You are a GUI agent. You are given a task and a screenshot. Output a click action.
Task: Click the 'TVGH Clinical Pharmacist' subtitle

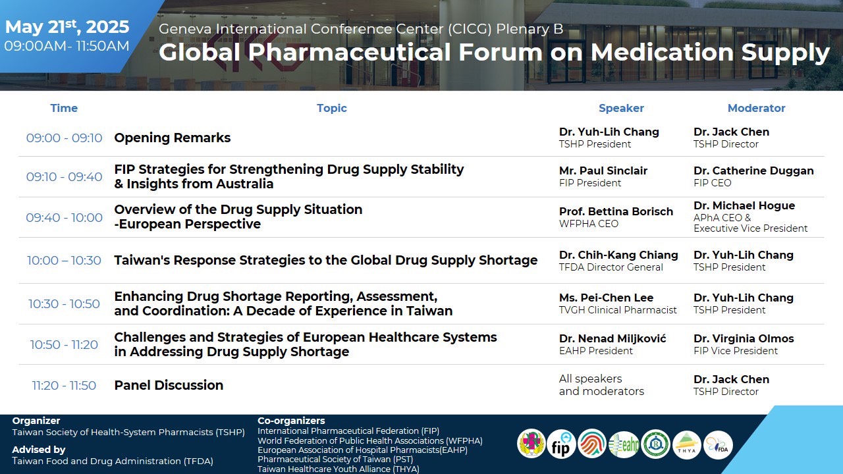click(618, 310)
